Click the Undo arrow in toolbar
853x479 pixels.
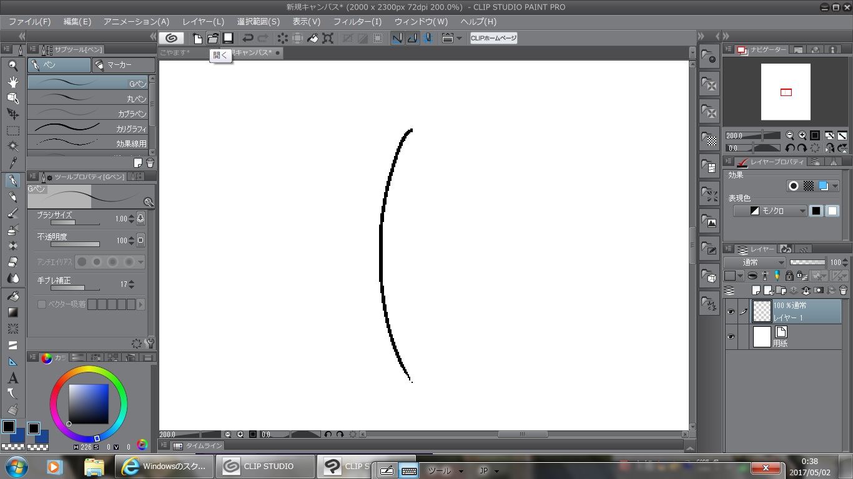point(248,38)
